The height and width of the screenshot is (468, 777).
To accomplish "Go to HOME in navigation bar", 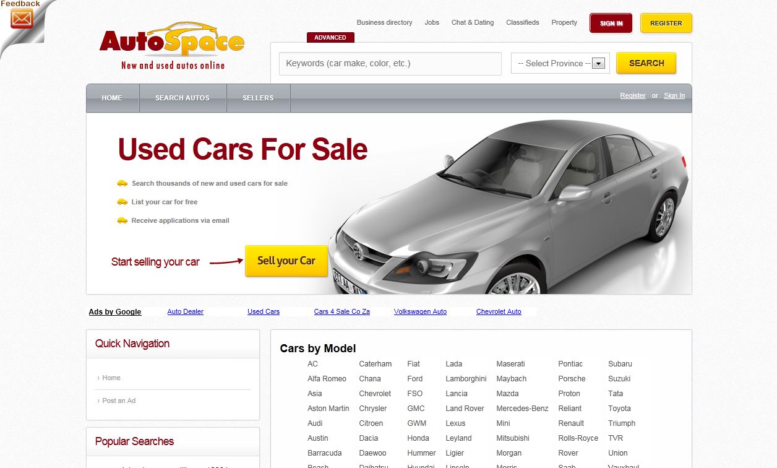I will point(112,98).
